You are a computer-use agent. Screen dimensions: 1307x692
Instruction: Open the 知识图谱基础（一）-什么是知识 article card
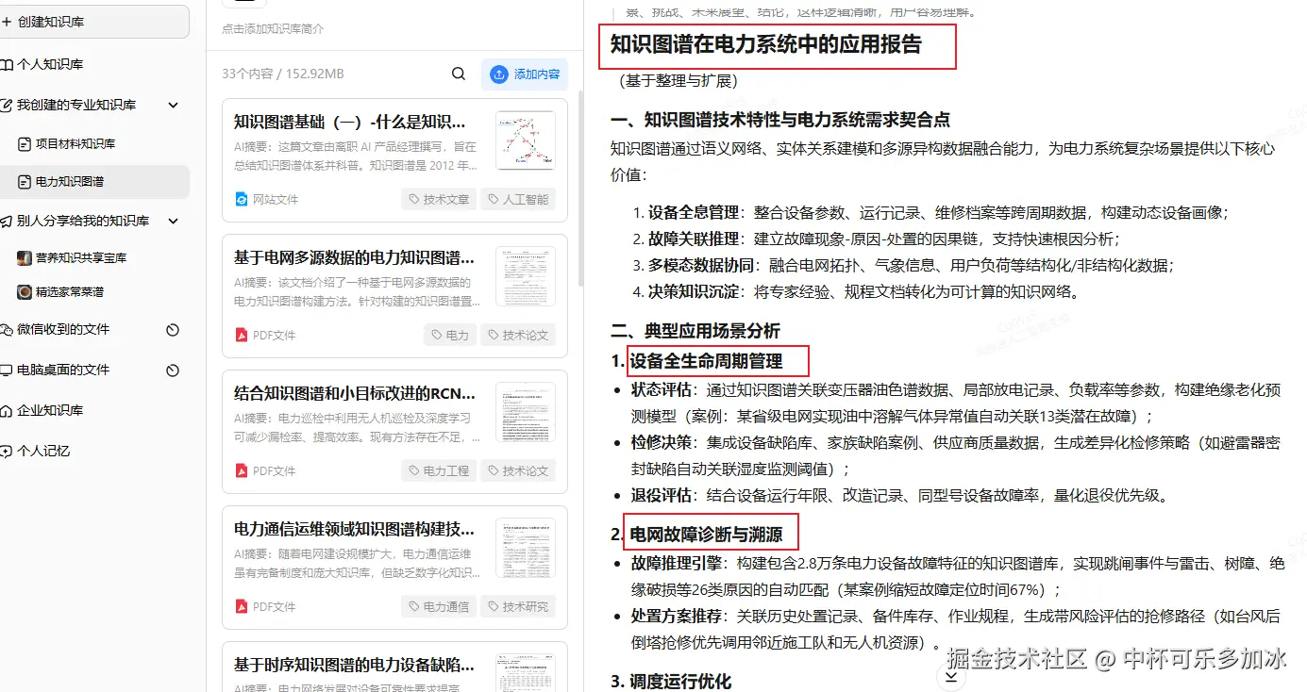[394, 159]
